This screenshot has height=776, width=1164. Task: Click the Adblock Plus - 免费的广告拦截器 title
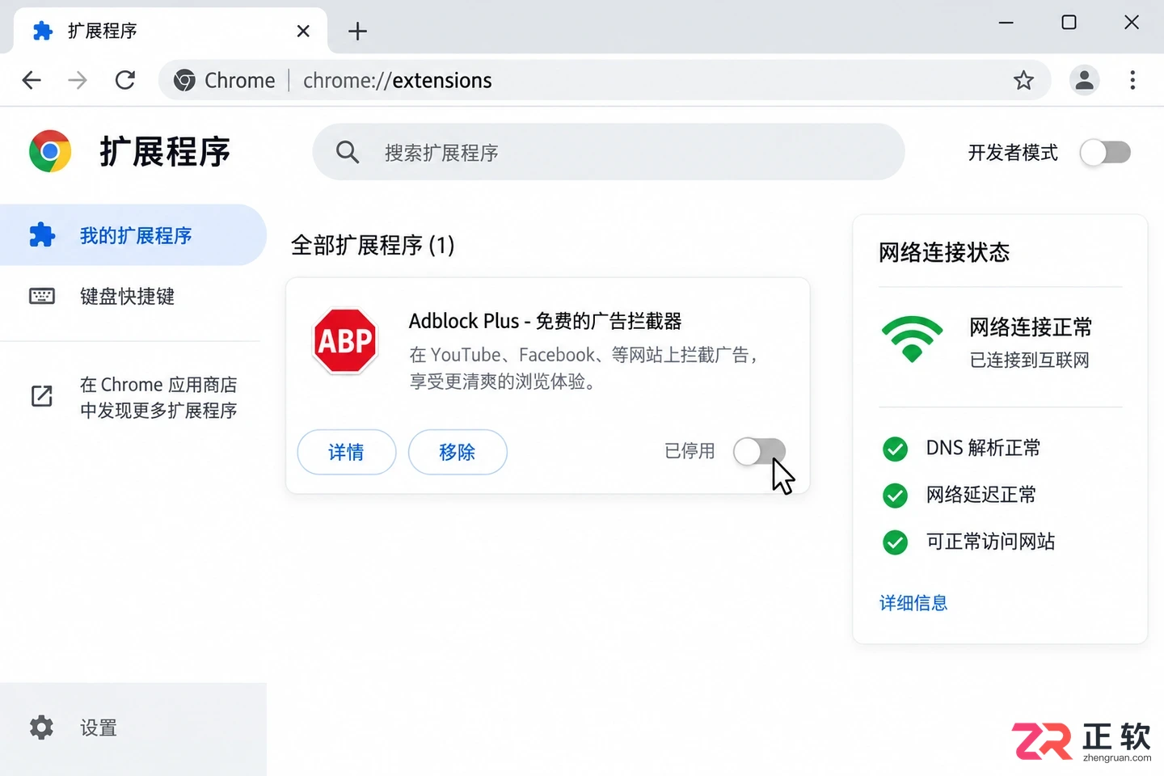pyautogui.click(x=546, y=321)
